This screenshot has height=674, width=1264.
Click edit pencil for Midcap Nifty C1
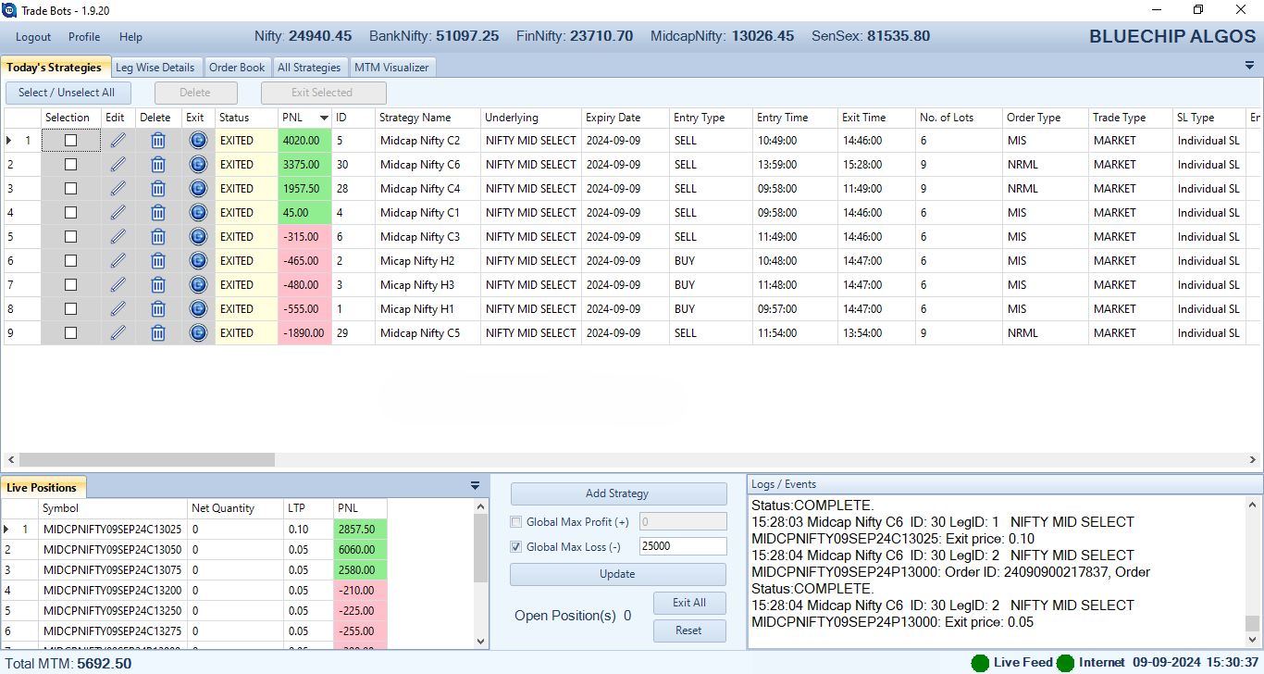(x=118, y=212)
